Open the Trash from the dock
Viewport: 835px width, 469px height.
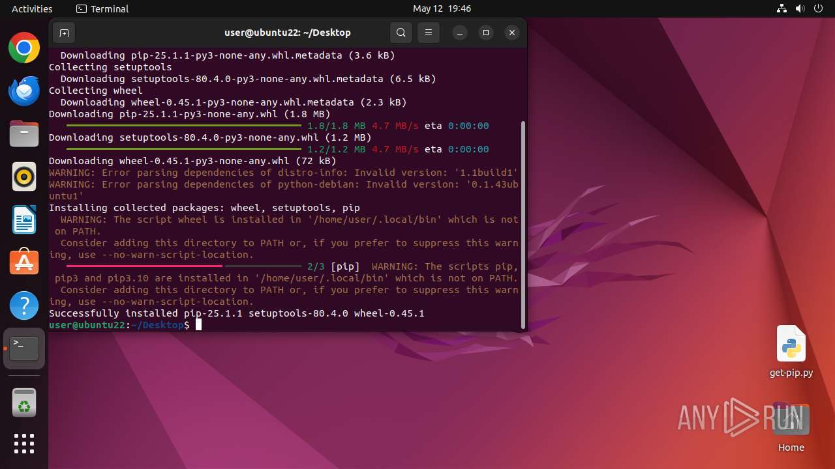click(x=24, y=403)
